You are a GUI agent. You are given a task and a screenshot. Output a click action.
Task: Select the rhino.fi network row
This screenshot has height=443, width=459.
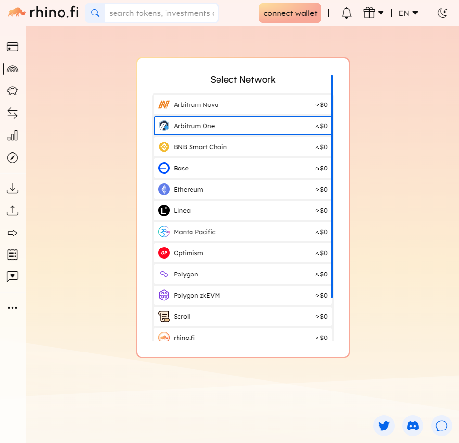[x=242, y=335]
